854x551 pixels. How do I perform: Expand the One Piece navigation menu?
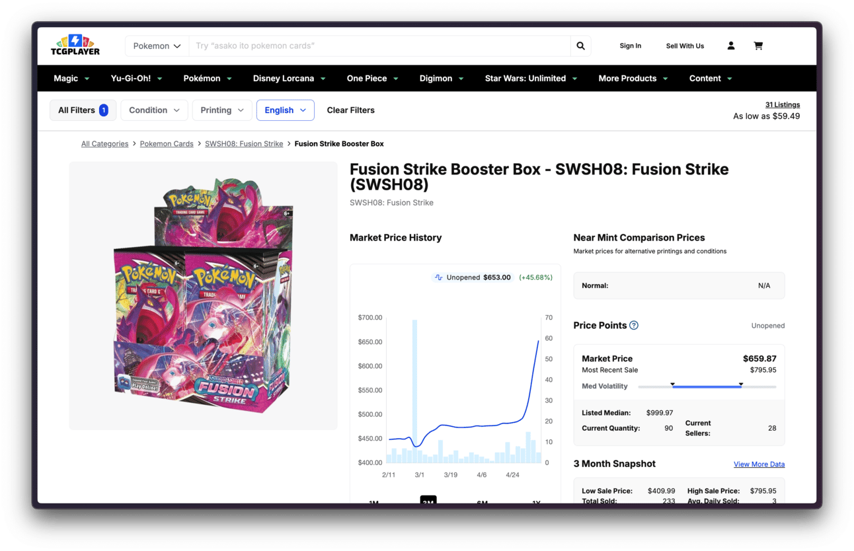point(372,78)
